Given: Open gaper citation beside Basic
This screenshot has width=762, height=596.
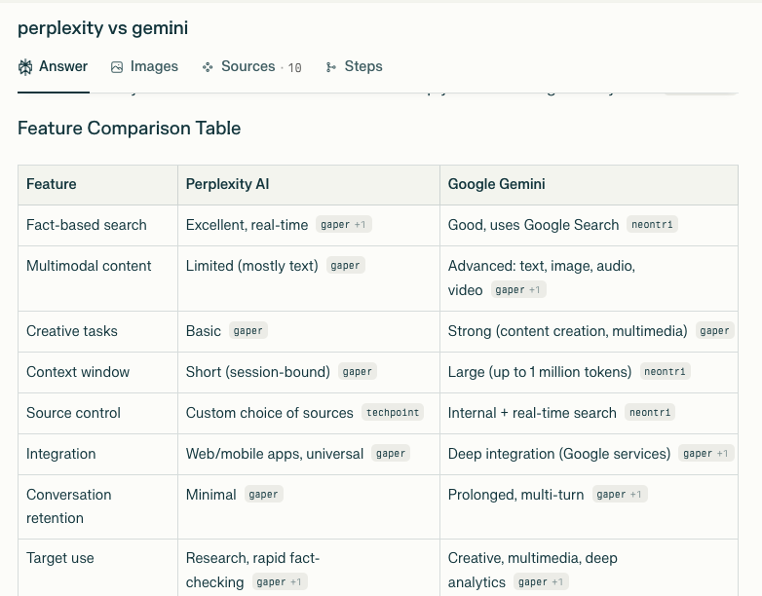Looking at the screenshot, I should (x=248, y=331).
